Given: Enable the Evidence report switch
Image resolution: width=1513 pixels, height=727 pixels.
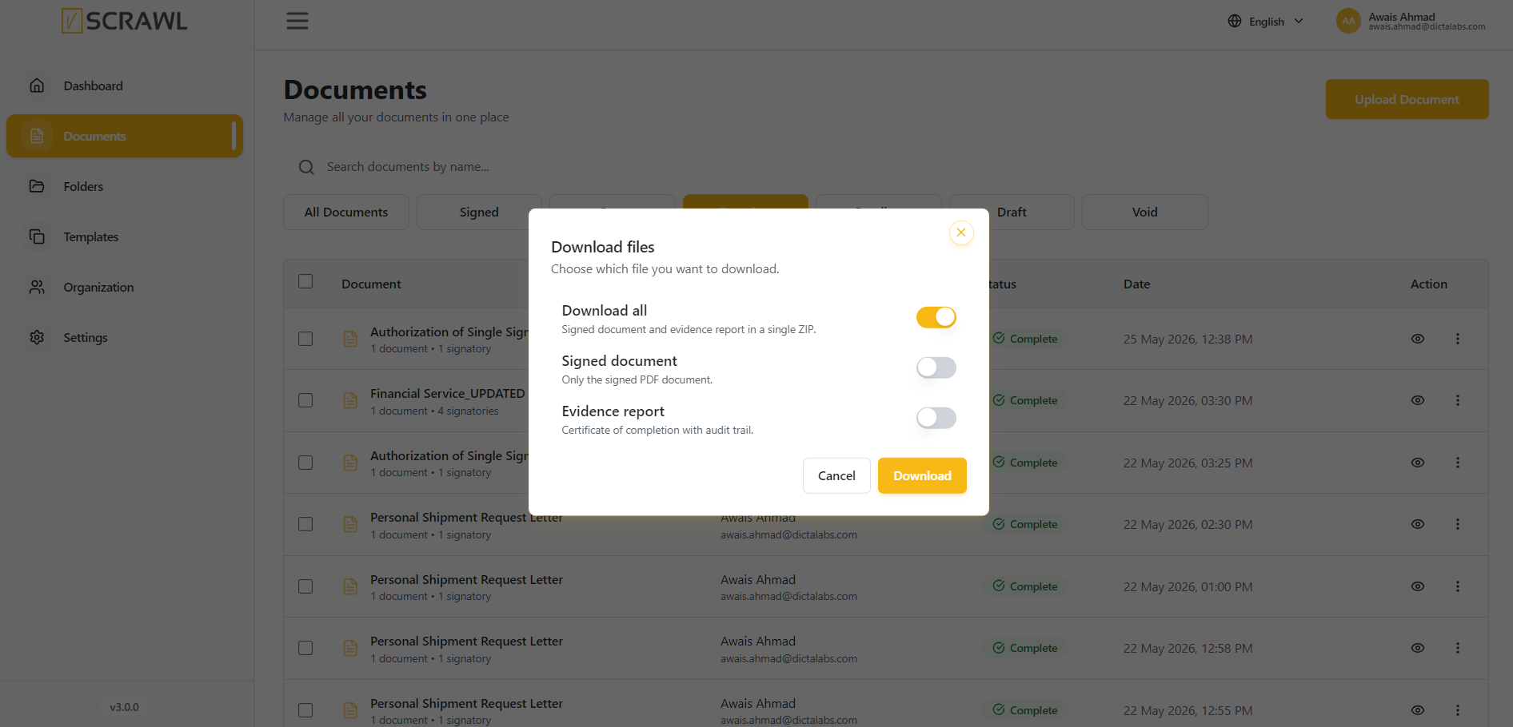Looking at the screenshot, I should pyautogui.click(x=936, y=418).
